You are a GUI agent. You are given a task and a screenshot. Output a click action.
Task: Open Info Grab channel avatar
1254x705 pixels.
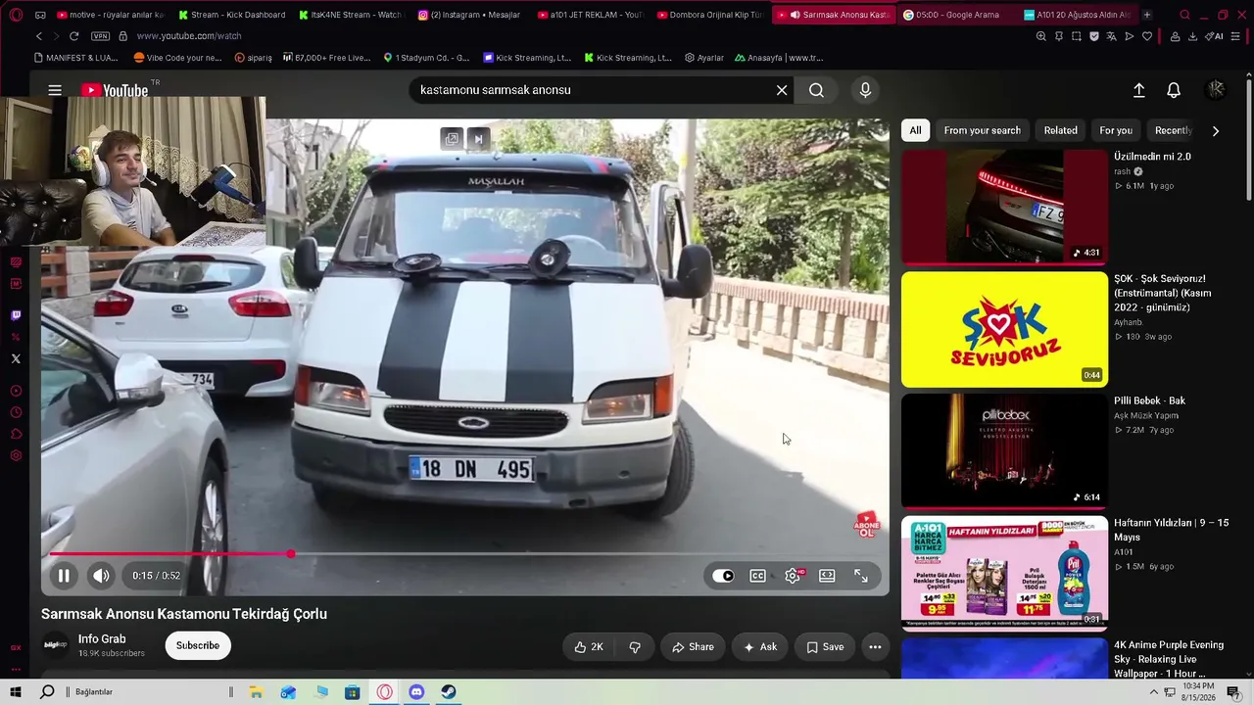tap(56, 645)
